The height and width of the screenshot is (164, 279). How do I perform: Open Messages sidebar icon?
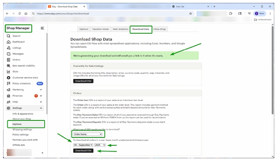coord(8,54)
